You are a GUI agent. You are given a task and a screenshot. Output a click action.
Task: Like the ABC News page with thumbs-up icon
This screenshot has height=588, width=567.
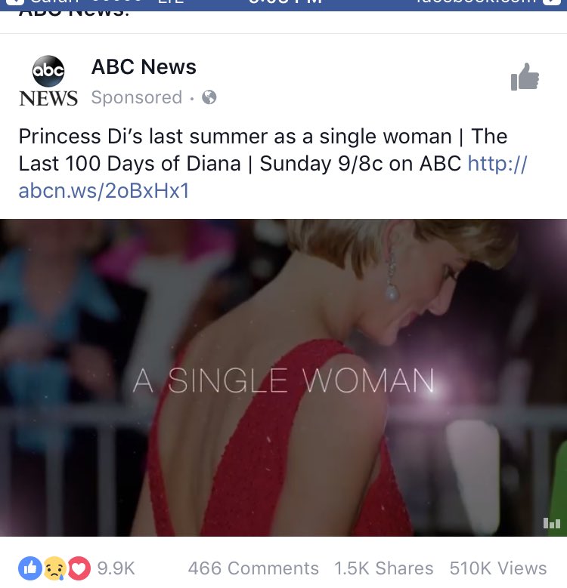[525, 76]
